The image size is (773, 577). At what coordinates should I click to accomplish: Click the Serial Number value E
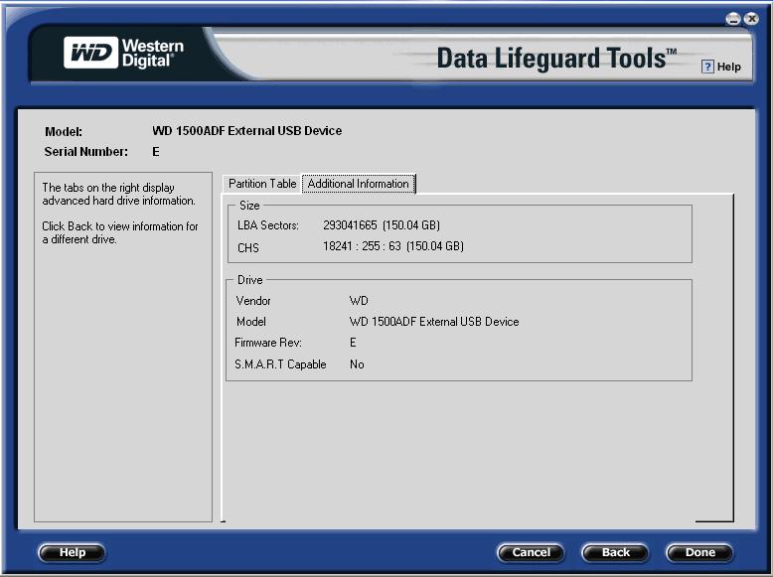coord(156,152)
